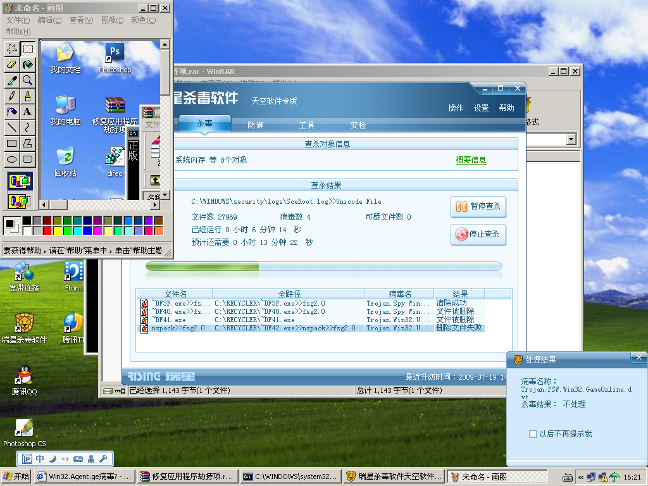Switch to the 工具 tab in Rising
The width and height of the screenshot is (648, 486).
coord(307,125)
